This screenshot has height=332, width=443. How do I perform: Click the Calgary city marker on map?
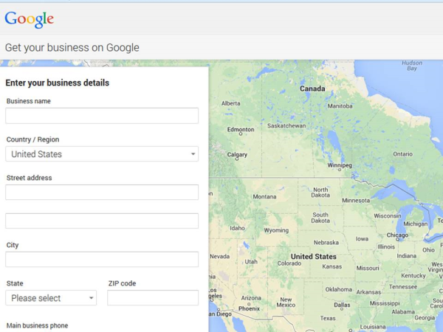[237, 159]
